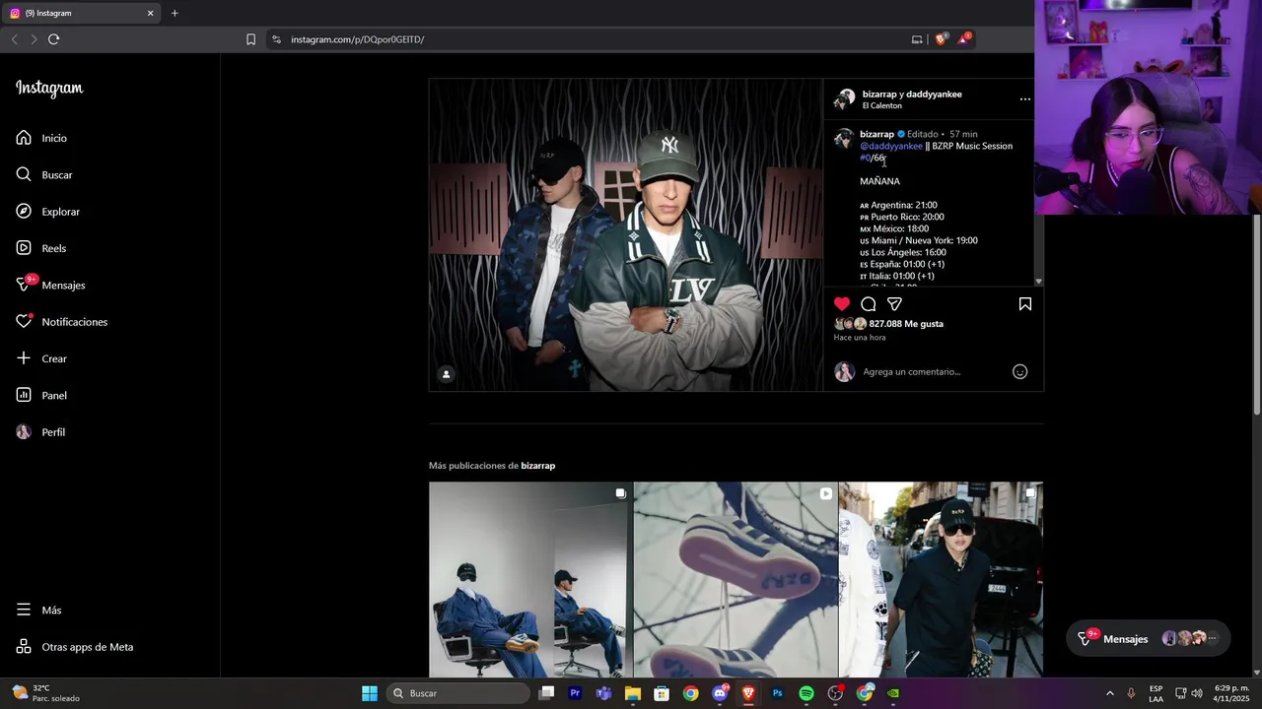The height and width of the screenshot is (709, 1262).
Task: Click the tagged people icon on photo
Action: [446, 374]
